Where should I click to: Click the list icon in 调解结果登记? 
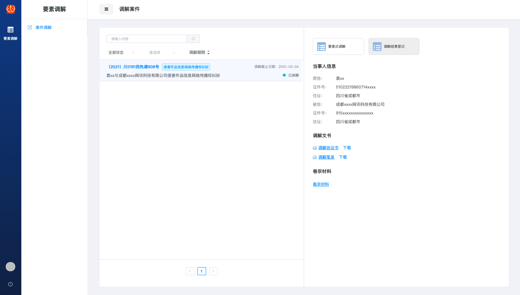coord(377,47)
